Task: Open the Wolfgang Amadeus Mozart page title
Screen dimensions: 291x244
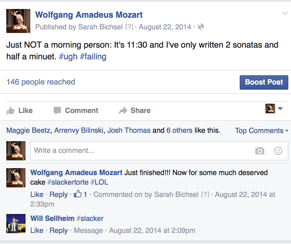Action: click(x=89, y=14)
